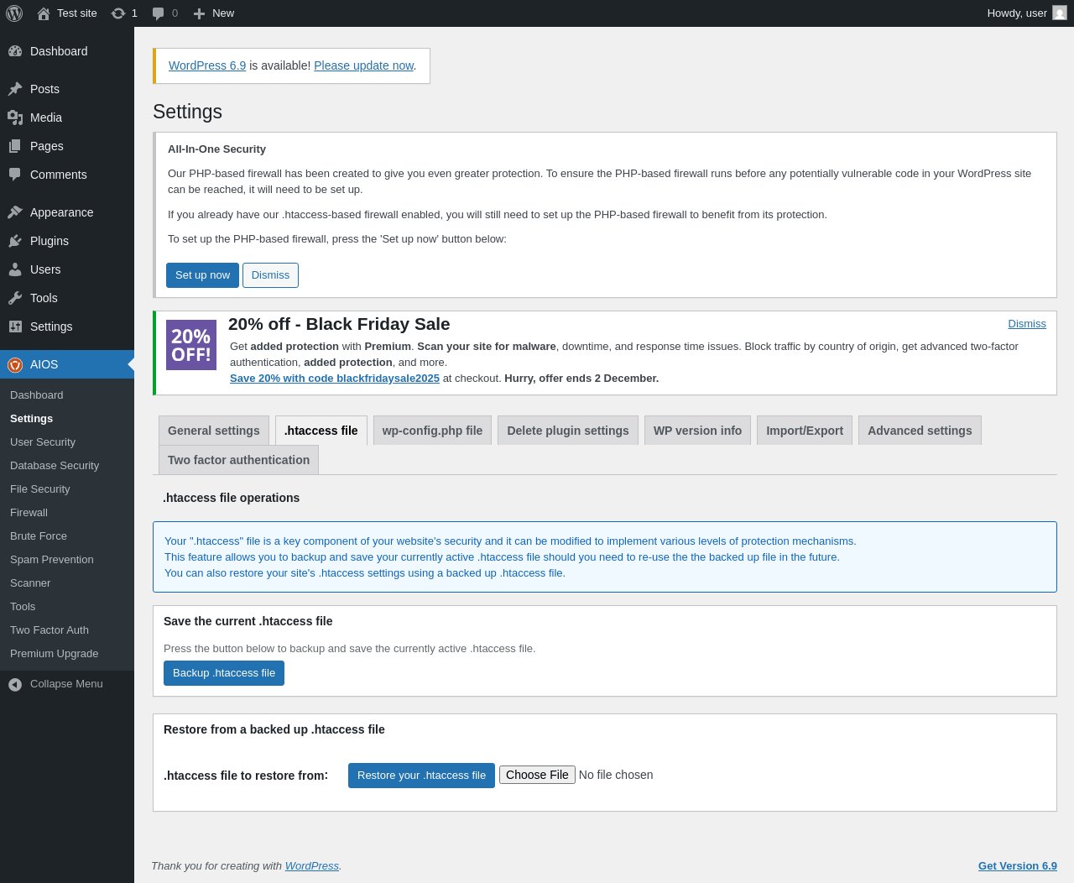This screenshot has height=883, width=1074.
Task: Click the WordPress link in footer
Action: point(311,866)
